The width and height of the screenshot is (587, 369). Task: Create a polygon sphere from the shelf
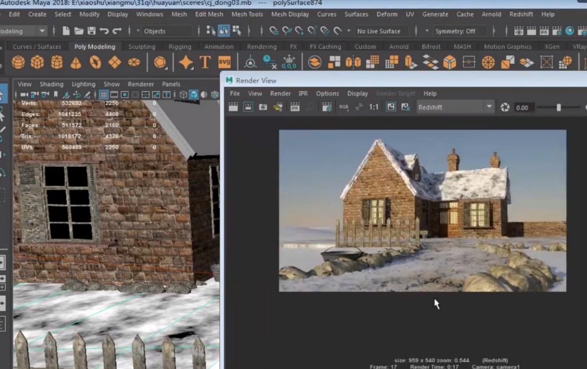18,63
